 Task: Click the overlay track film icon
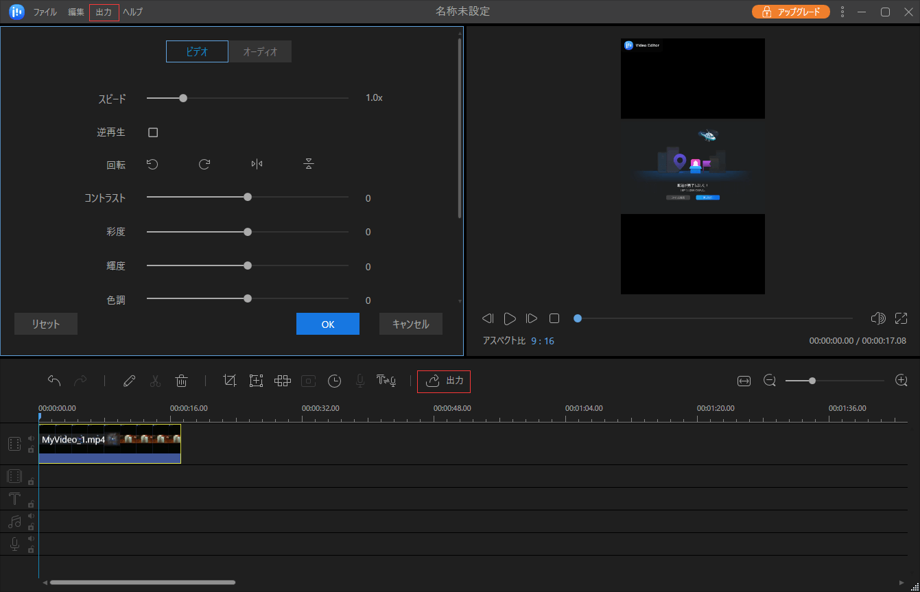pyautogui.click(x=14, y=476)
